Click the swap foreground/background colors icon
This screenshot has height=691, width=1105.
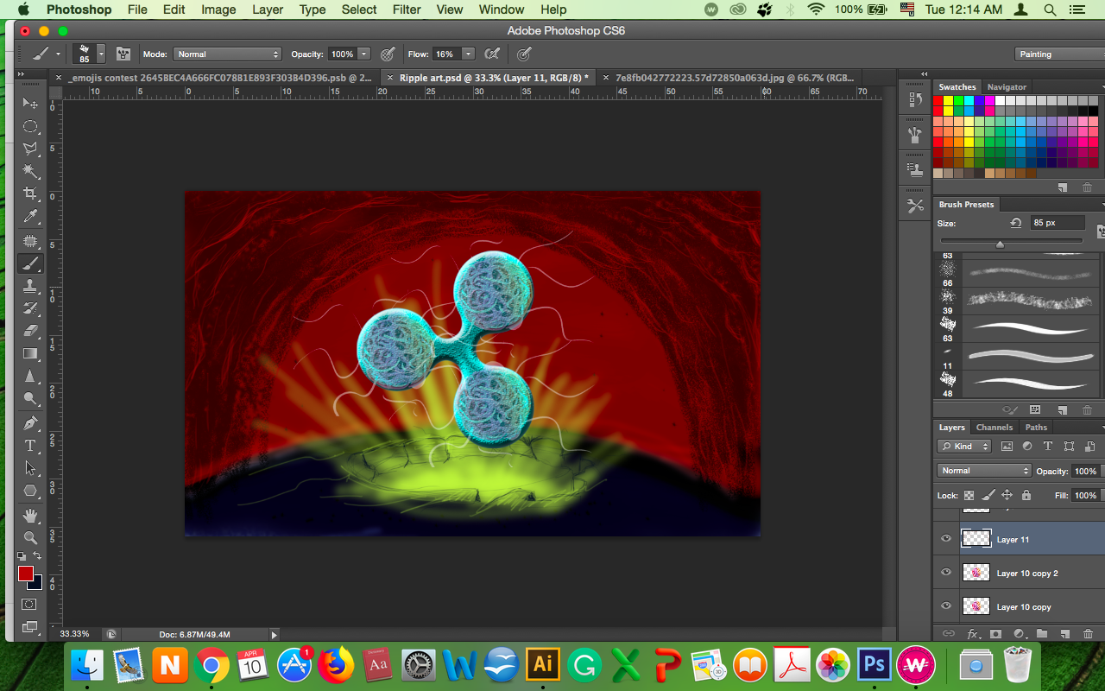pos(37,556)
